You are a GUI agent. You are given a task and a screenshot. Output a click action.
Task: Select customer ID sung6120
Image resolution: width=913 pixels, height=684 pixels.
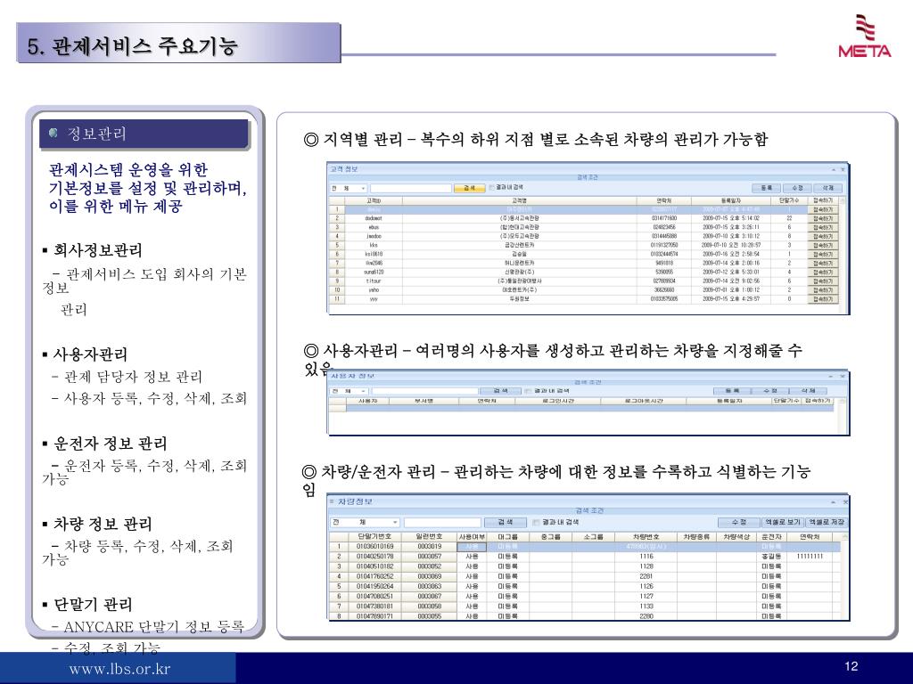click(x=374, y=273)
